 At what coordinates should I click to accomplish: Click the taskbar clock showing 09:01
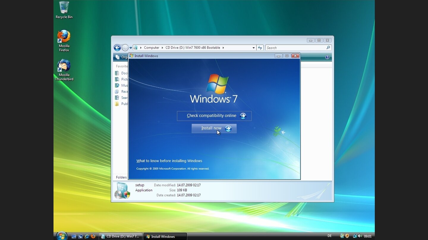[x=368, y=236]
